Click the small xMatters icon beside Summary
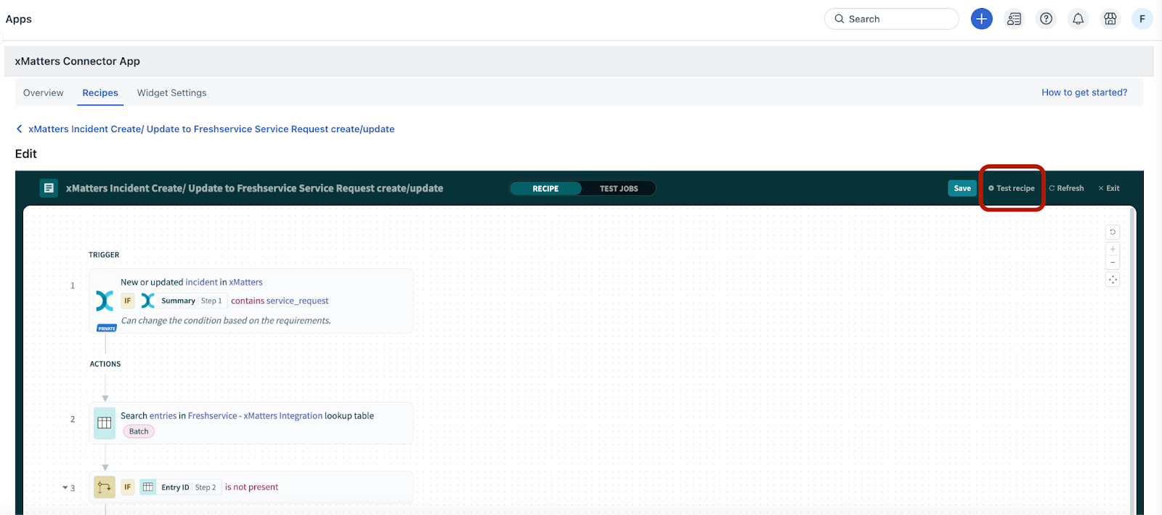The image size is (1162, 515). pyautogui.click(x=147, y=301)
